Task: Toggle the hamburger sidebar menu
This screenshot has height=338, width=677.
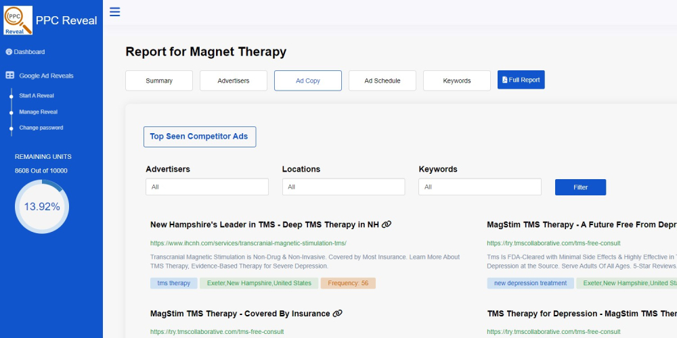Action: (x=114, y=11)
